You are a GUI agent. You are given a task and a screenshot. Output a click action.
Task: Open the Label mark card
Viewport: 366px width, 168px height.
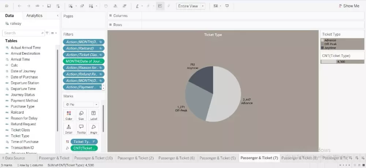93,115
